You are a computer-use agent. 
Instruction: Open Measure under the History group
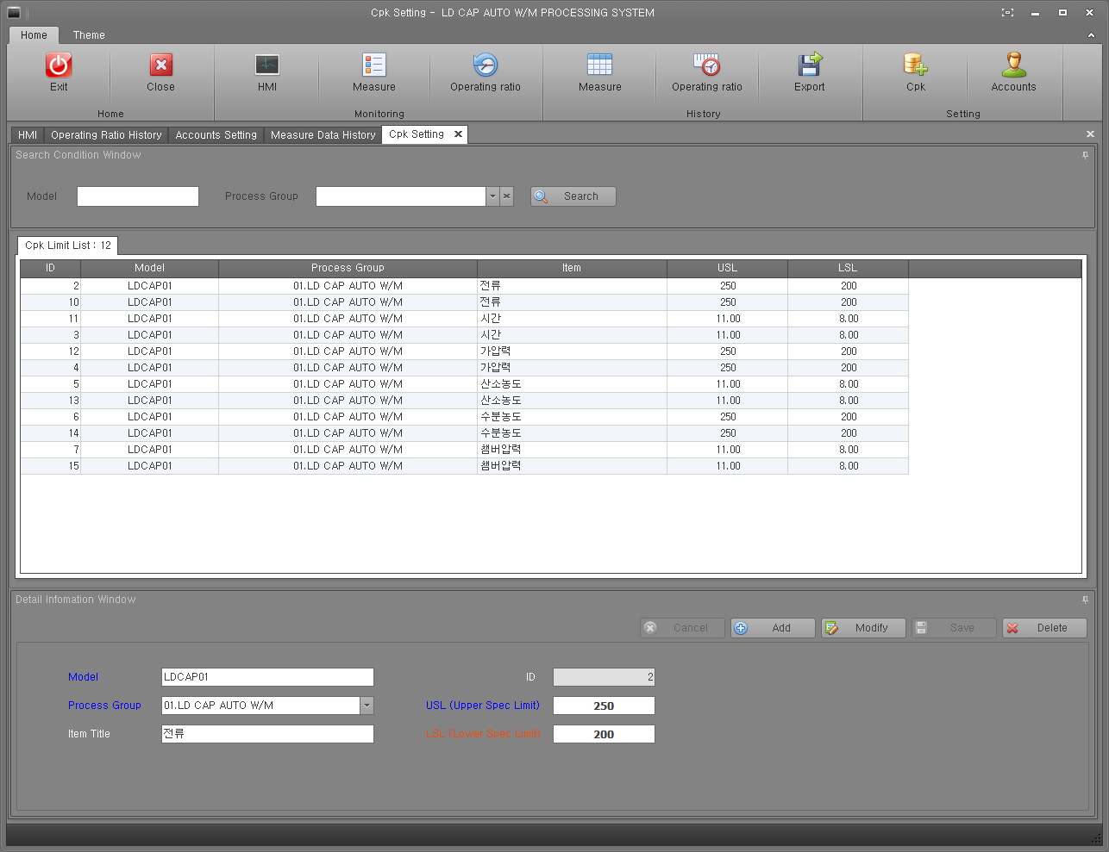[599, 65]
